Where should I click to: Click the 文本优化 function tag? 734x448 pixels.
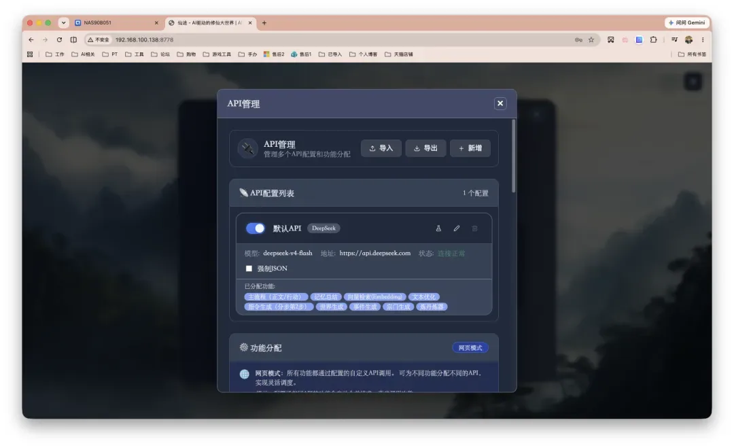[423, 297]
